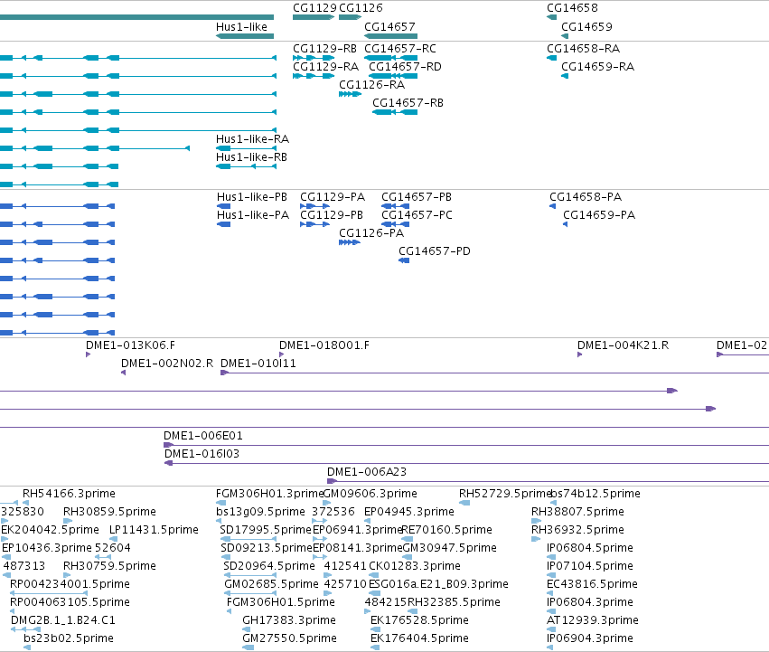Click EST SD17995.5prime

[249, 539]
